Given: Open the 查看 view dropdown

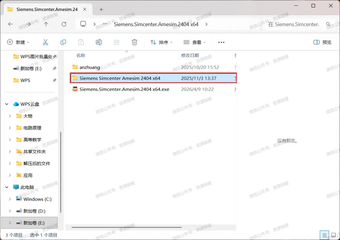Looking at the screenshot, I should tap(195, 42).
